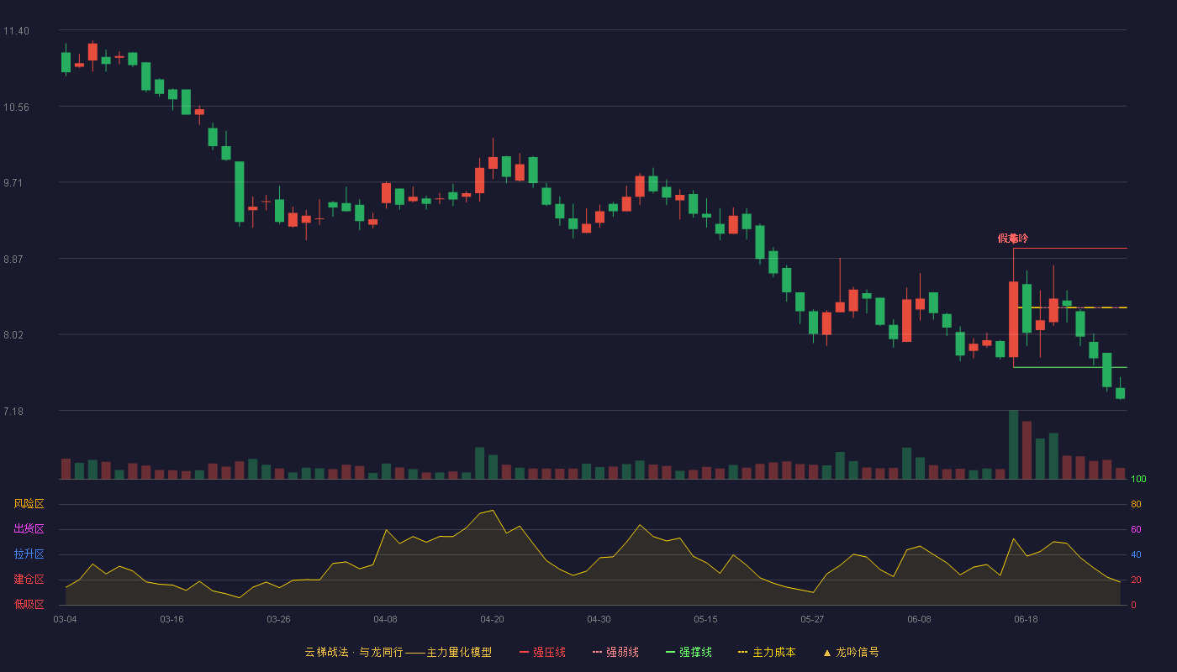1177x672 pixels.
Task: Click the tallest volume bar near 06-18
Action: pos(1013,444)
